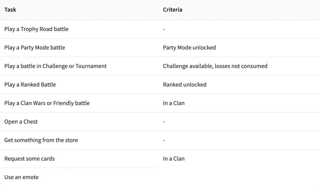
Task: Click the dash criteria for the store task
Action: [x=164, y=140]
